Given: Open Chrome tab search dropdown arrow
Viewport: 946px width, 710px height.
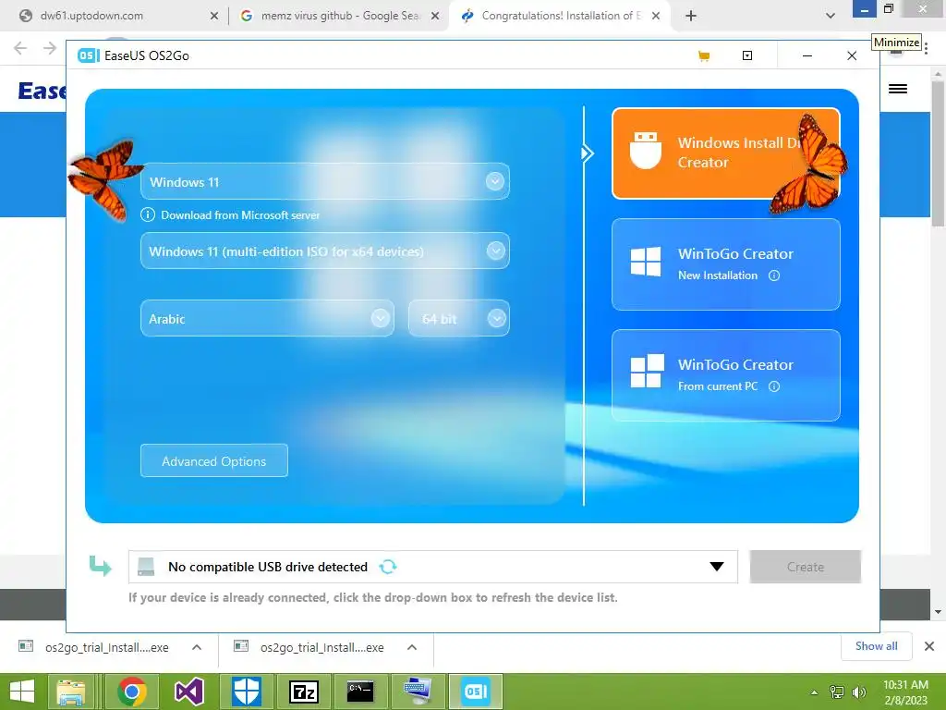Looking at the screenshot, I should 831,16.
